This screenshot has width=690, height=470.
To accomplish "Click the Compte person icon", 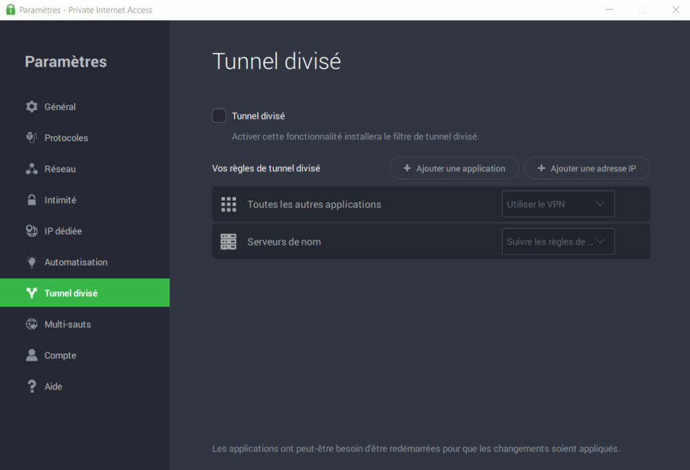I will tap(32, 355).
